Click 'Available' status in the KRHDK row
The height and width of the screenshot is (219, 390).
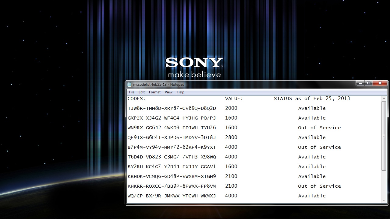pos(312,176)
